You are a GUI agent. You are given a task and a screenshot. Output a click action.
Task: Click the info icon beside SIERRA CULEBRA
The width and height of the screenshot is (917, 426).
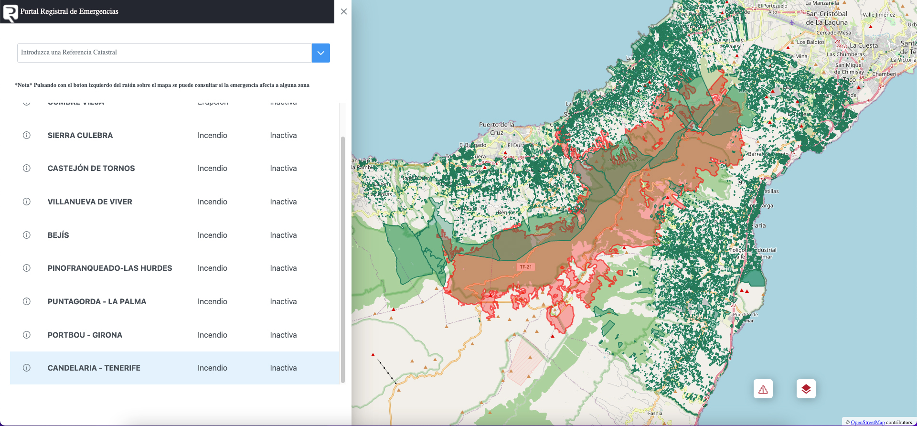(x=27, y=135)
